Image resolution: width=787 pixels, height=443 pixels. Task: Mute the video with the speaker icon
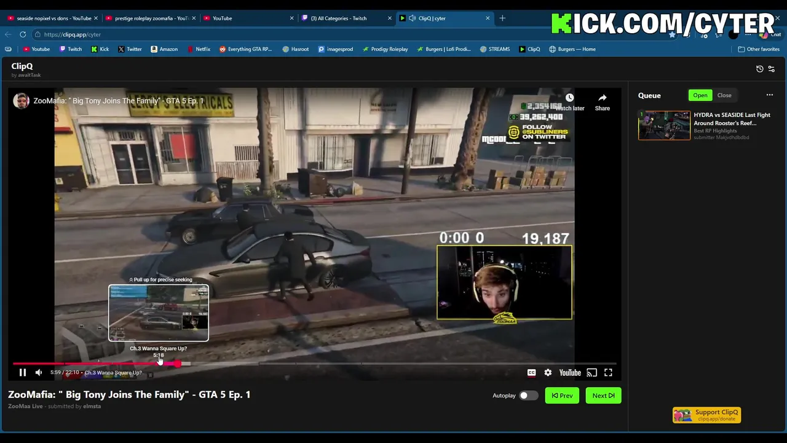click(39, 372)
